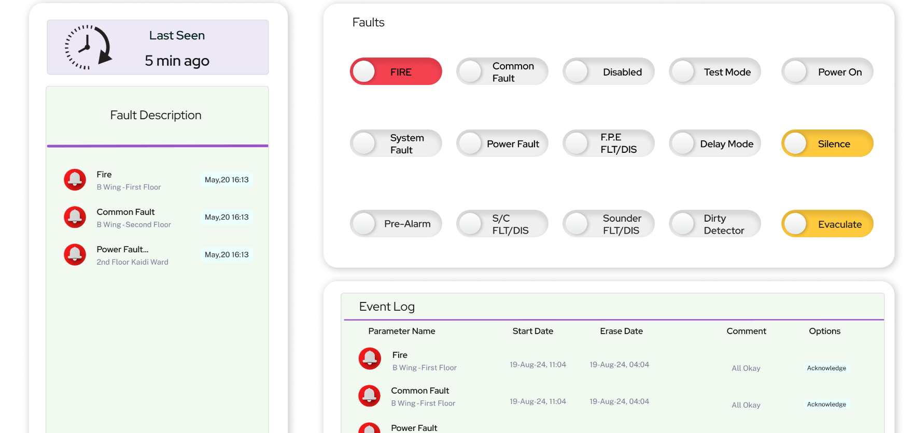The width and height of the screenshot is (913, 433).
Task: Click the Common Fault bell in Event Log
Action: click(x=369, y=396)
